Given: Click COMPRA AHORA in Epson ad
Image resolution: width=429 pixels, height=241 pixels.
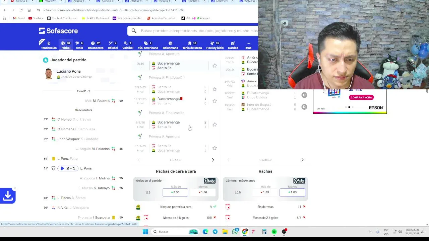Looking at the screenshot, I should [361, 97].
